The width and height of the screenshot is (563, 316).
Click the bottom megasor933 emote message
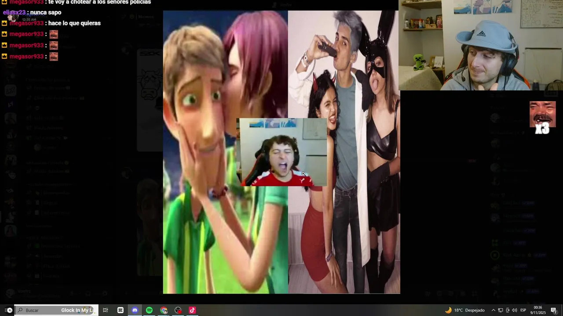click(x=30, y=56)
